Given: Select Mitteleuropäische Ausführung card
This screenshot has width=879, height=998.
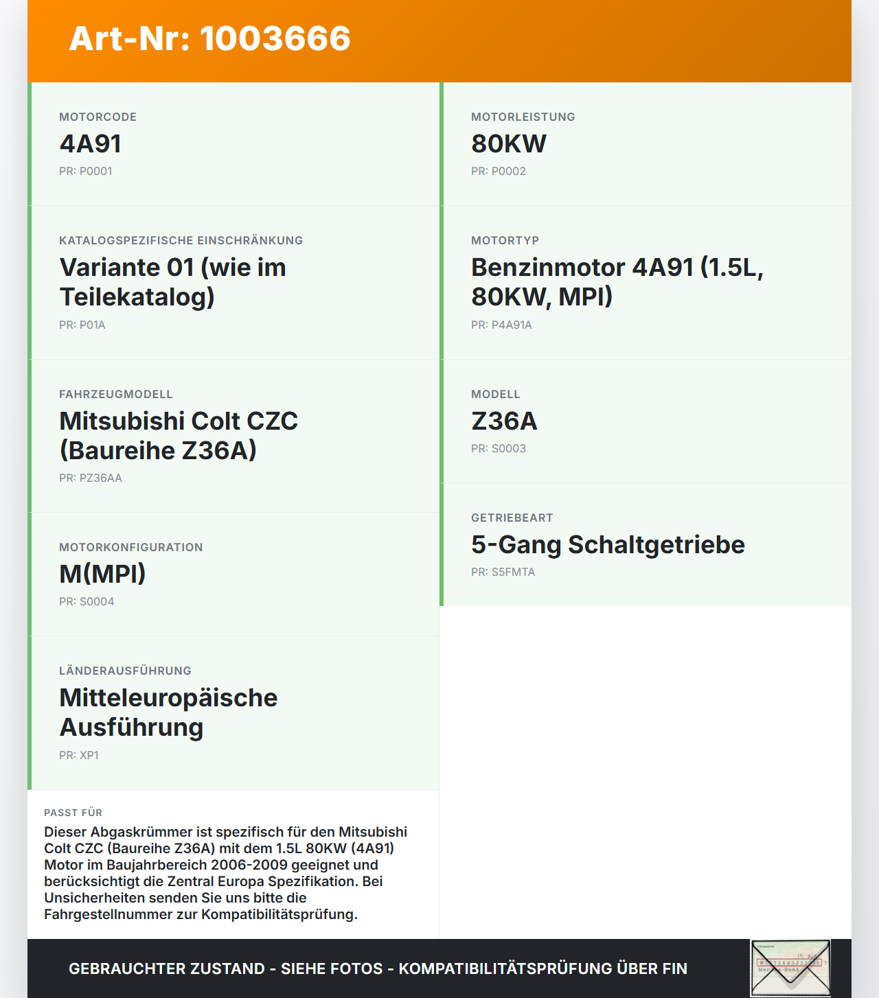Looking at the screenshot, I should pyautogui.click(x=233, y=712).
